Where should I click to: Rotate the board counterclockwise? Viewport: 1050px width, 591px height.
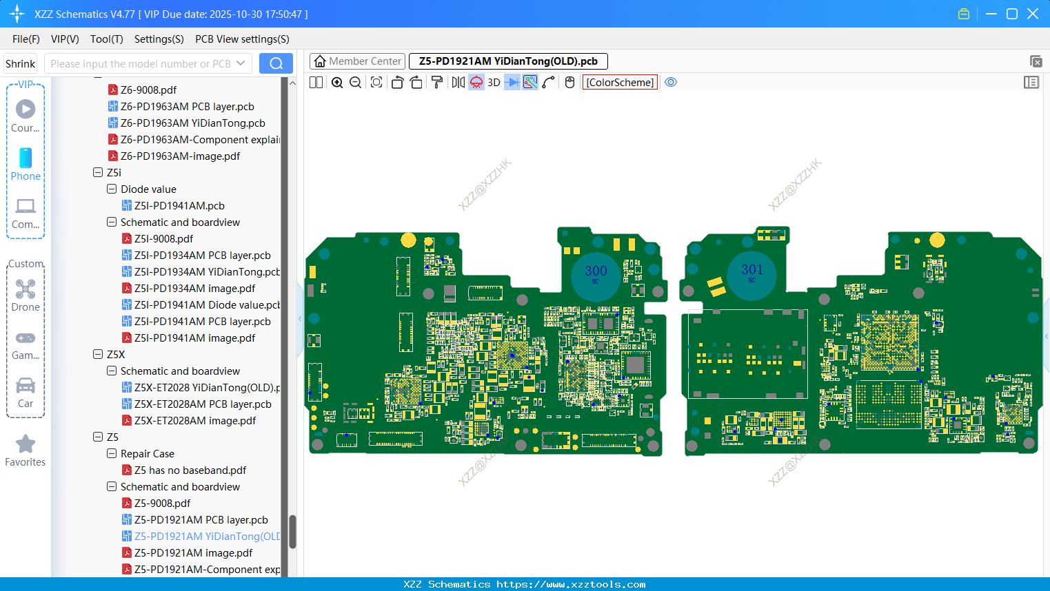(x=397, y=83)
